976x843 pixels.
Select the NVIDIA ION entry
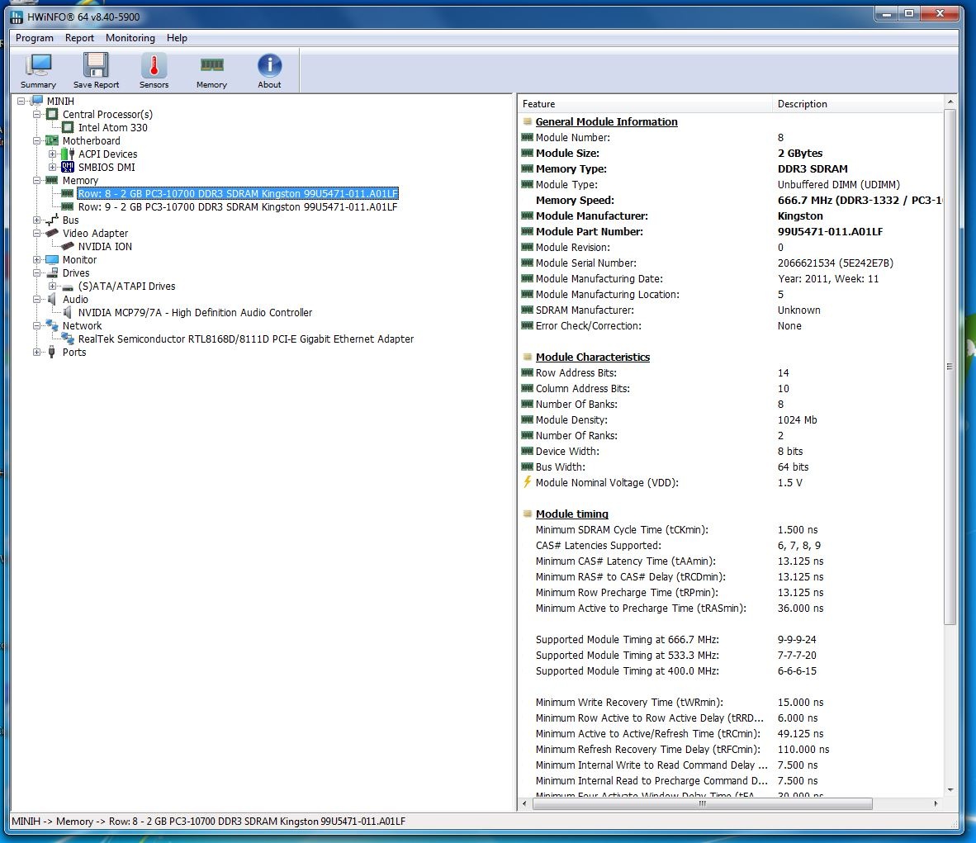[x=105, y=247]
